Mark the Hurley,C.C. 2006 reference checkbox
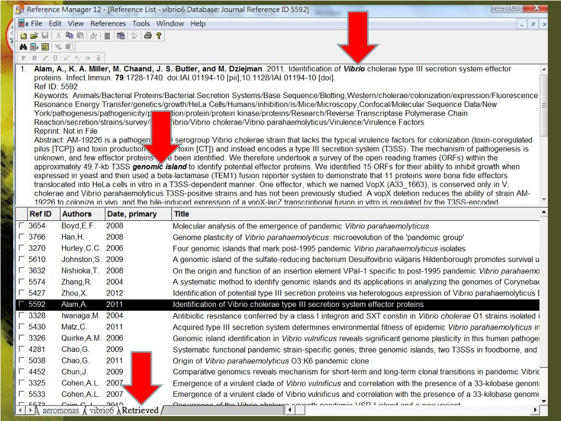The width and height of the screenshot is (561, 421). point(21,248)
